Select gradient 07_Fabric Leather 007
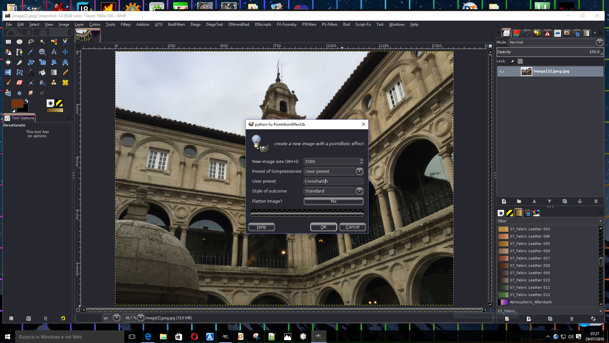Screen dimensions: 609x343 coord(549,258)
